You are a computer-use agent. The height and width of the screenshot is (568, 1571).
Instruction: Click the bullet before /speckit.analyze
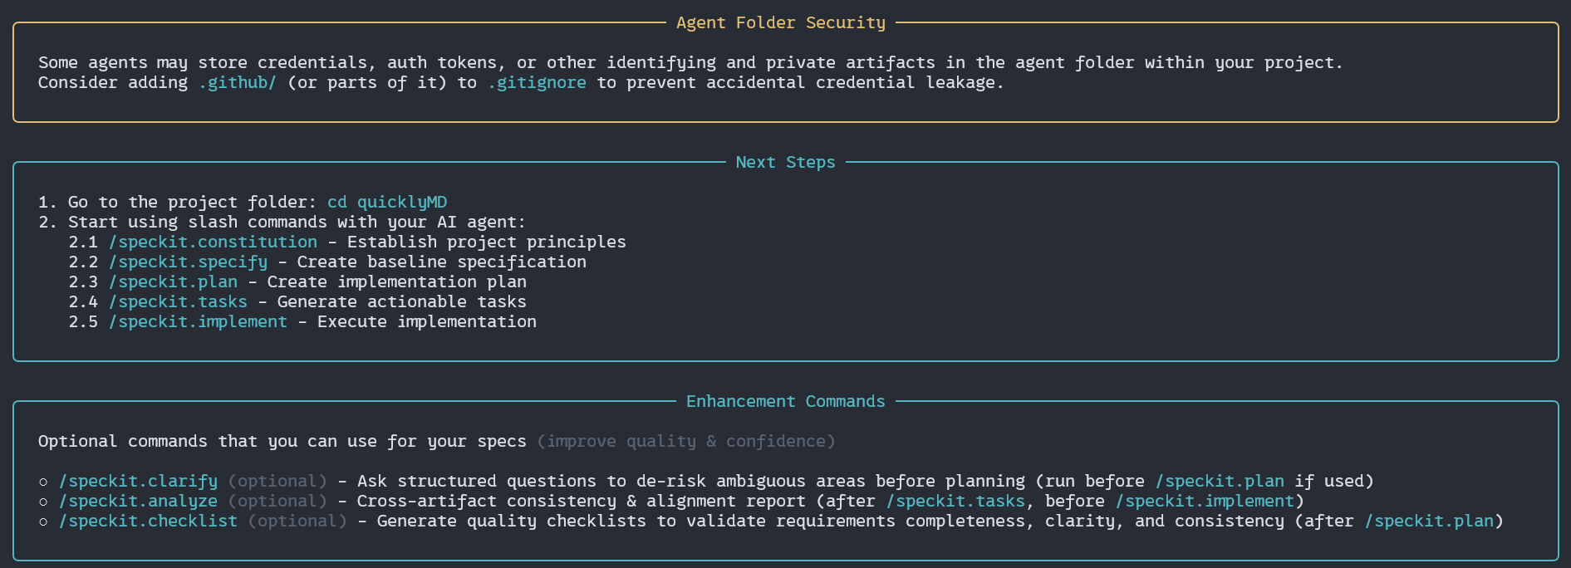click(x=43, y=502)
